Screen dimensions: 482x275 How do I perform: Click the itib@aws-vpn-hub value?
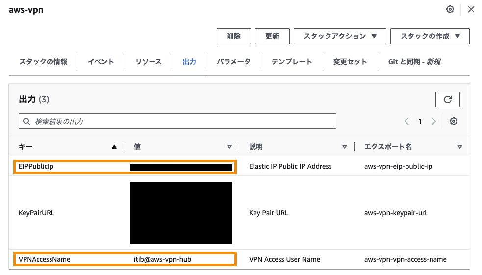[x=162, y=259]
